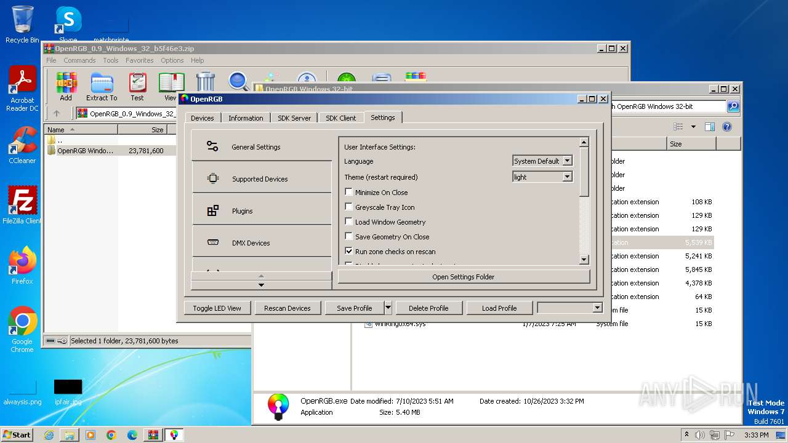The height and width of the screenshot is (443, 788).
Task: Click WinRAR Test icon
Action: pyautogui.click(x=137, y=87)
